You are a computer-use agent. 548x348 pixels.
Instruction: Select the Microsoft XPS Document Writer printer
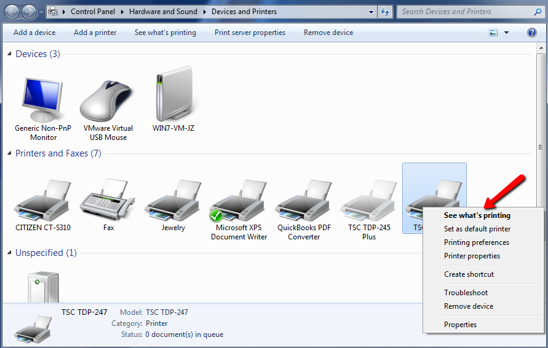(239, 209)
